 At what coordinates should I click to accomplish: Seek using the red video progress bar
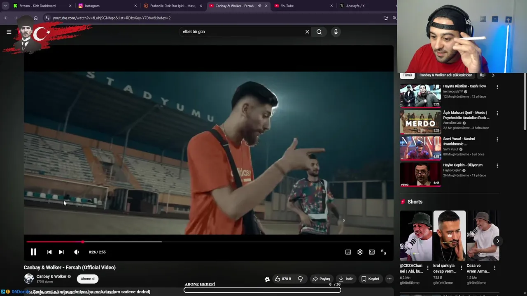click(208, 242)
